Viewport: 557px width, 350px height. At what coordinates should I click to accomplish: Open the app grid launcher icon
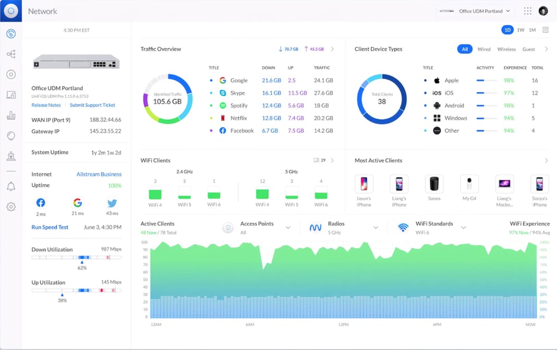tap(528, 11)
